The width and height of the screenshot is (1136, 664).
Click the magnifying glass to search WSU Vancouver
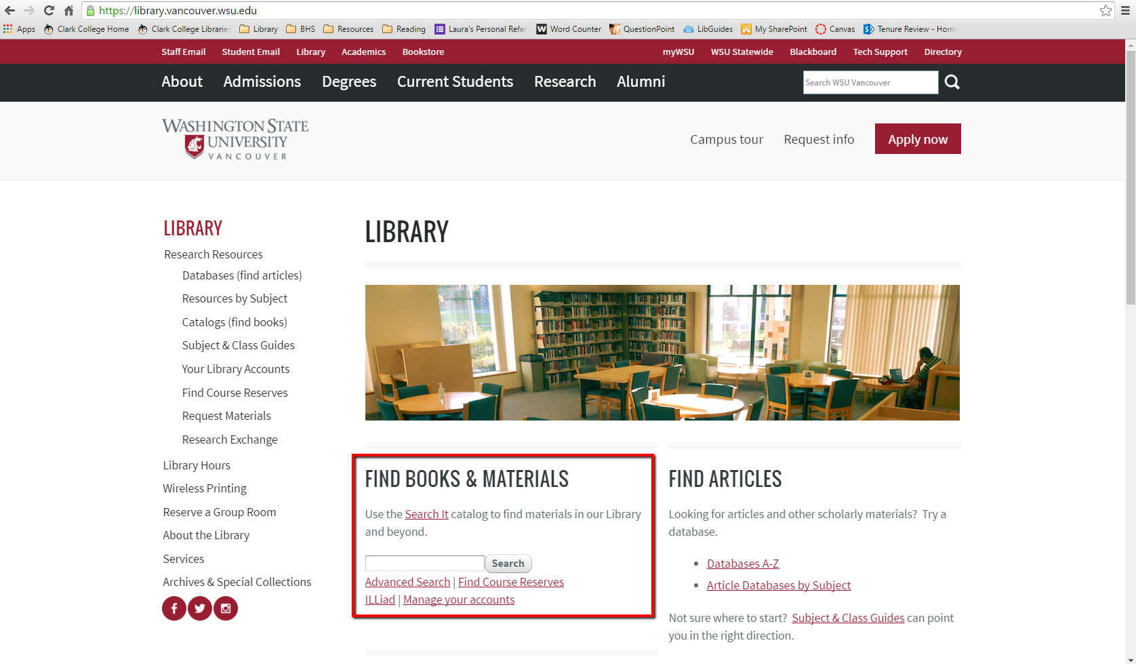[x=952, y=82]
